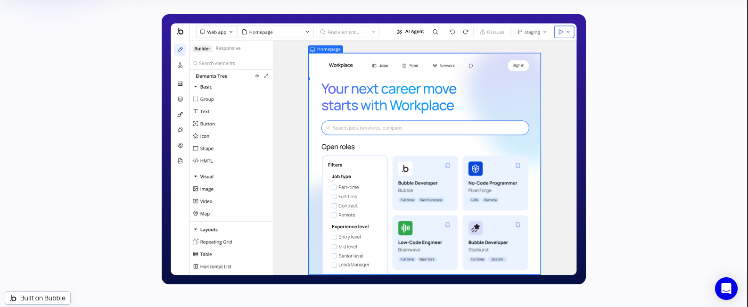Click the Search jobs, keywords, company field
The height and width of the screenshot is (307, 748).
point(425,128)
